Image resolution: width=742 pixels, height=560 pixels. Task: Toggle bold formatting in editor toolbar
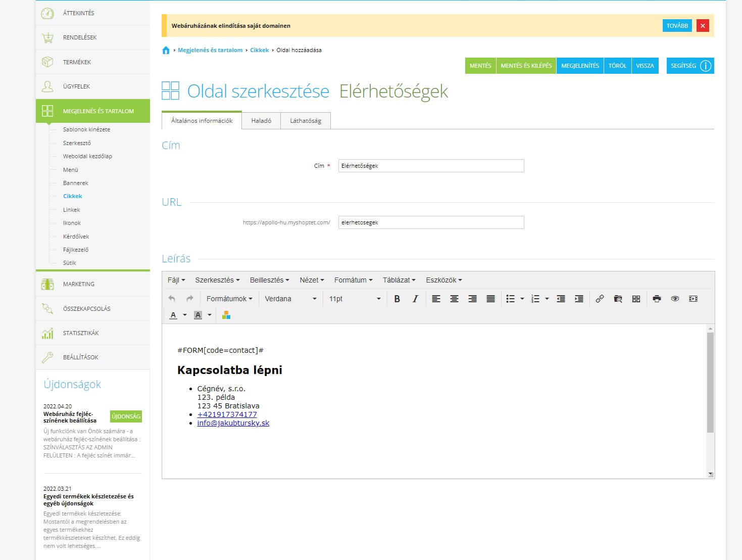click(397, 299)
